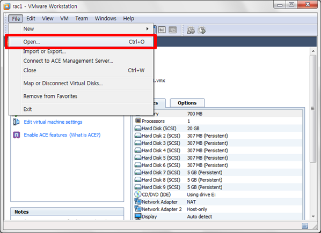Click the Unity/console view toolbar icon

172,30
